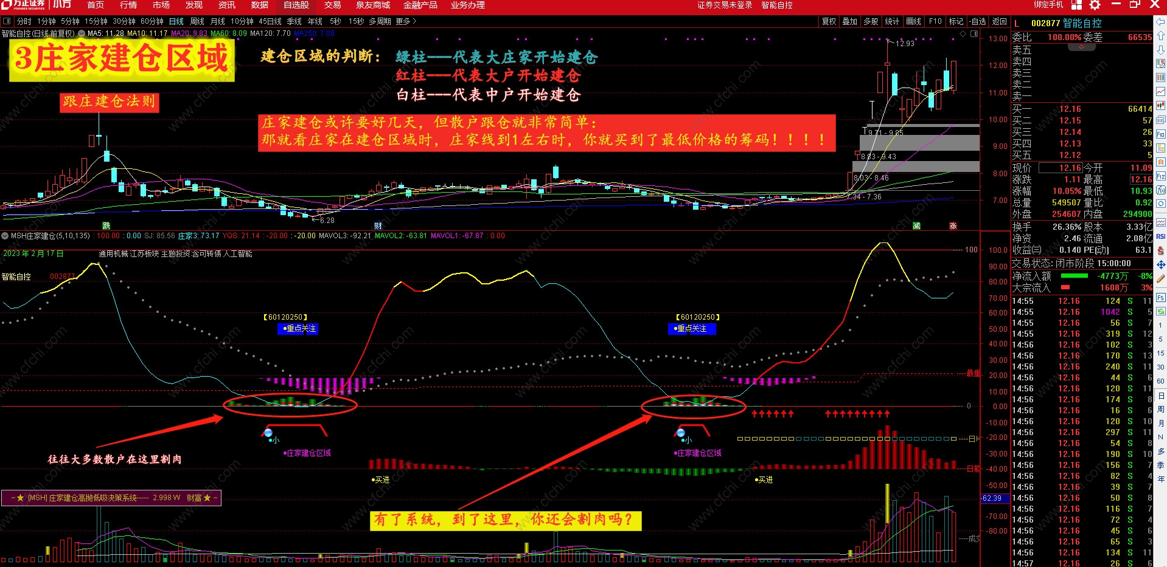Click the 画线 button
The height and width of the screenshot is (567, 1167).
pyautogui.click(x=914, y=21)
